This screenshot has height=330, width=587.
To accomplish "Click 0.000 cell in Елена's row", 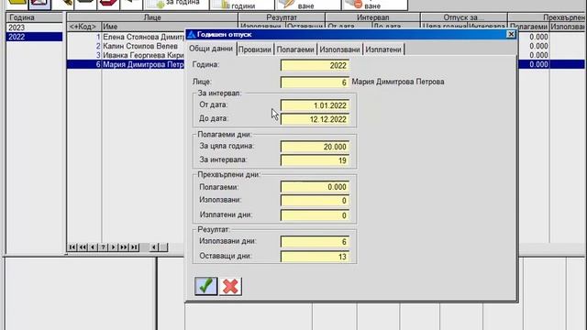I will tap(534, 37).
